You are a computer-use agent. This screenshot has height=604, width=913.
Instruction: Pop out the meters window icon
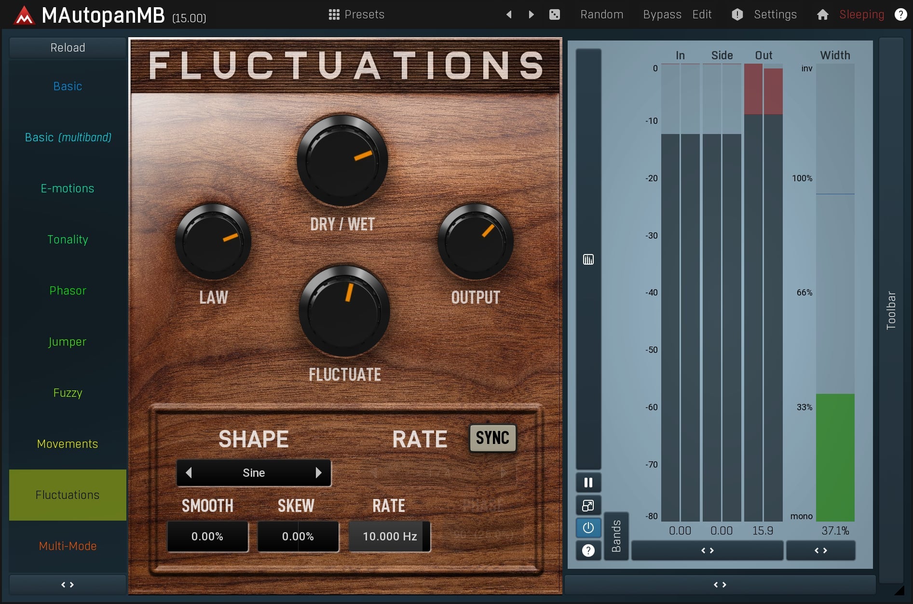[588, 505]
